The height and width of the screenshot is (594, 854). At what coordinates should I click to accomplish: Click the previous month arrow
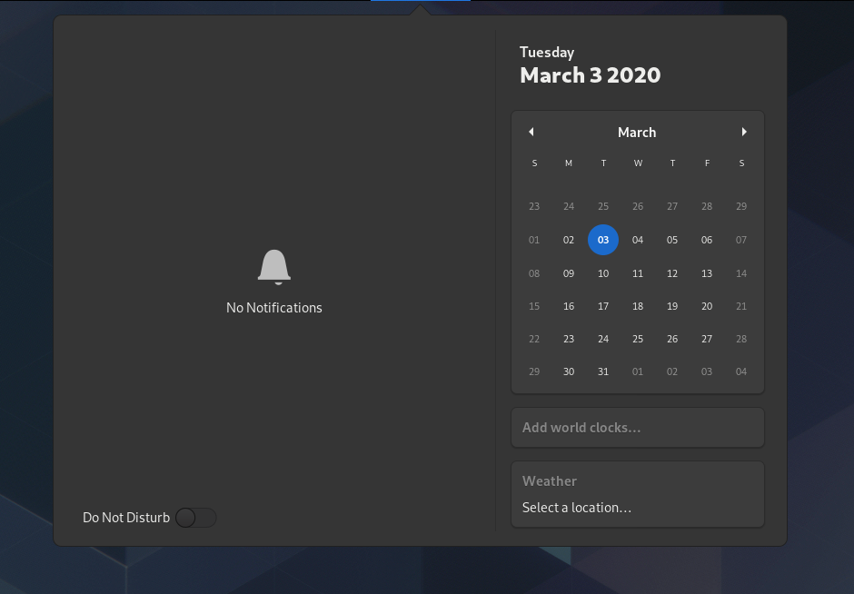point(531,132)
